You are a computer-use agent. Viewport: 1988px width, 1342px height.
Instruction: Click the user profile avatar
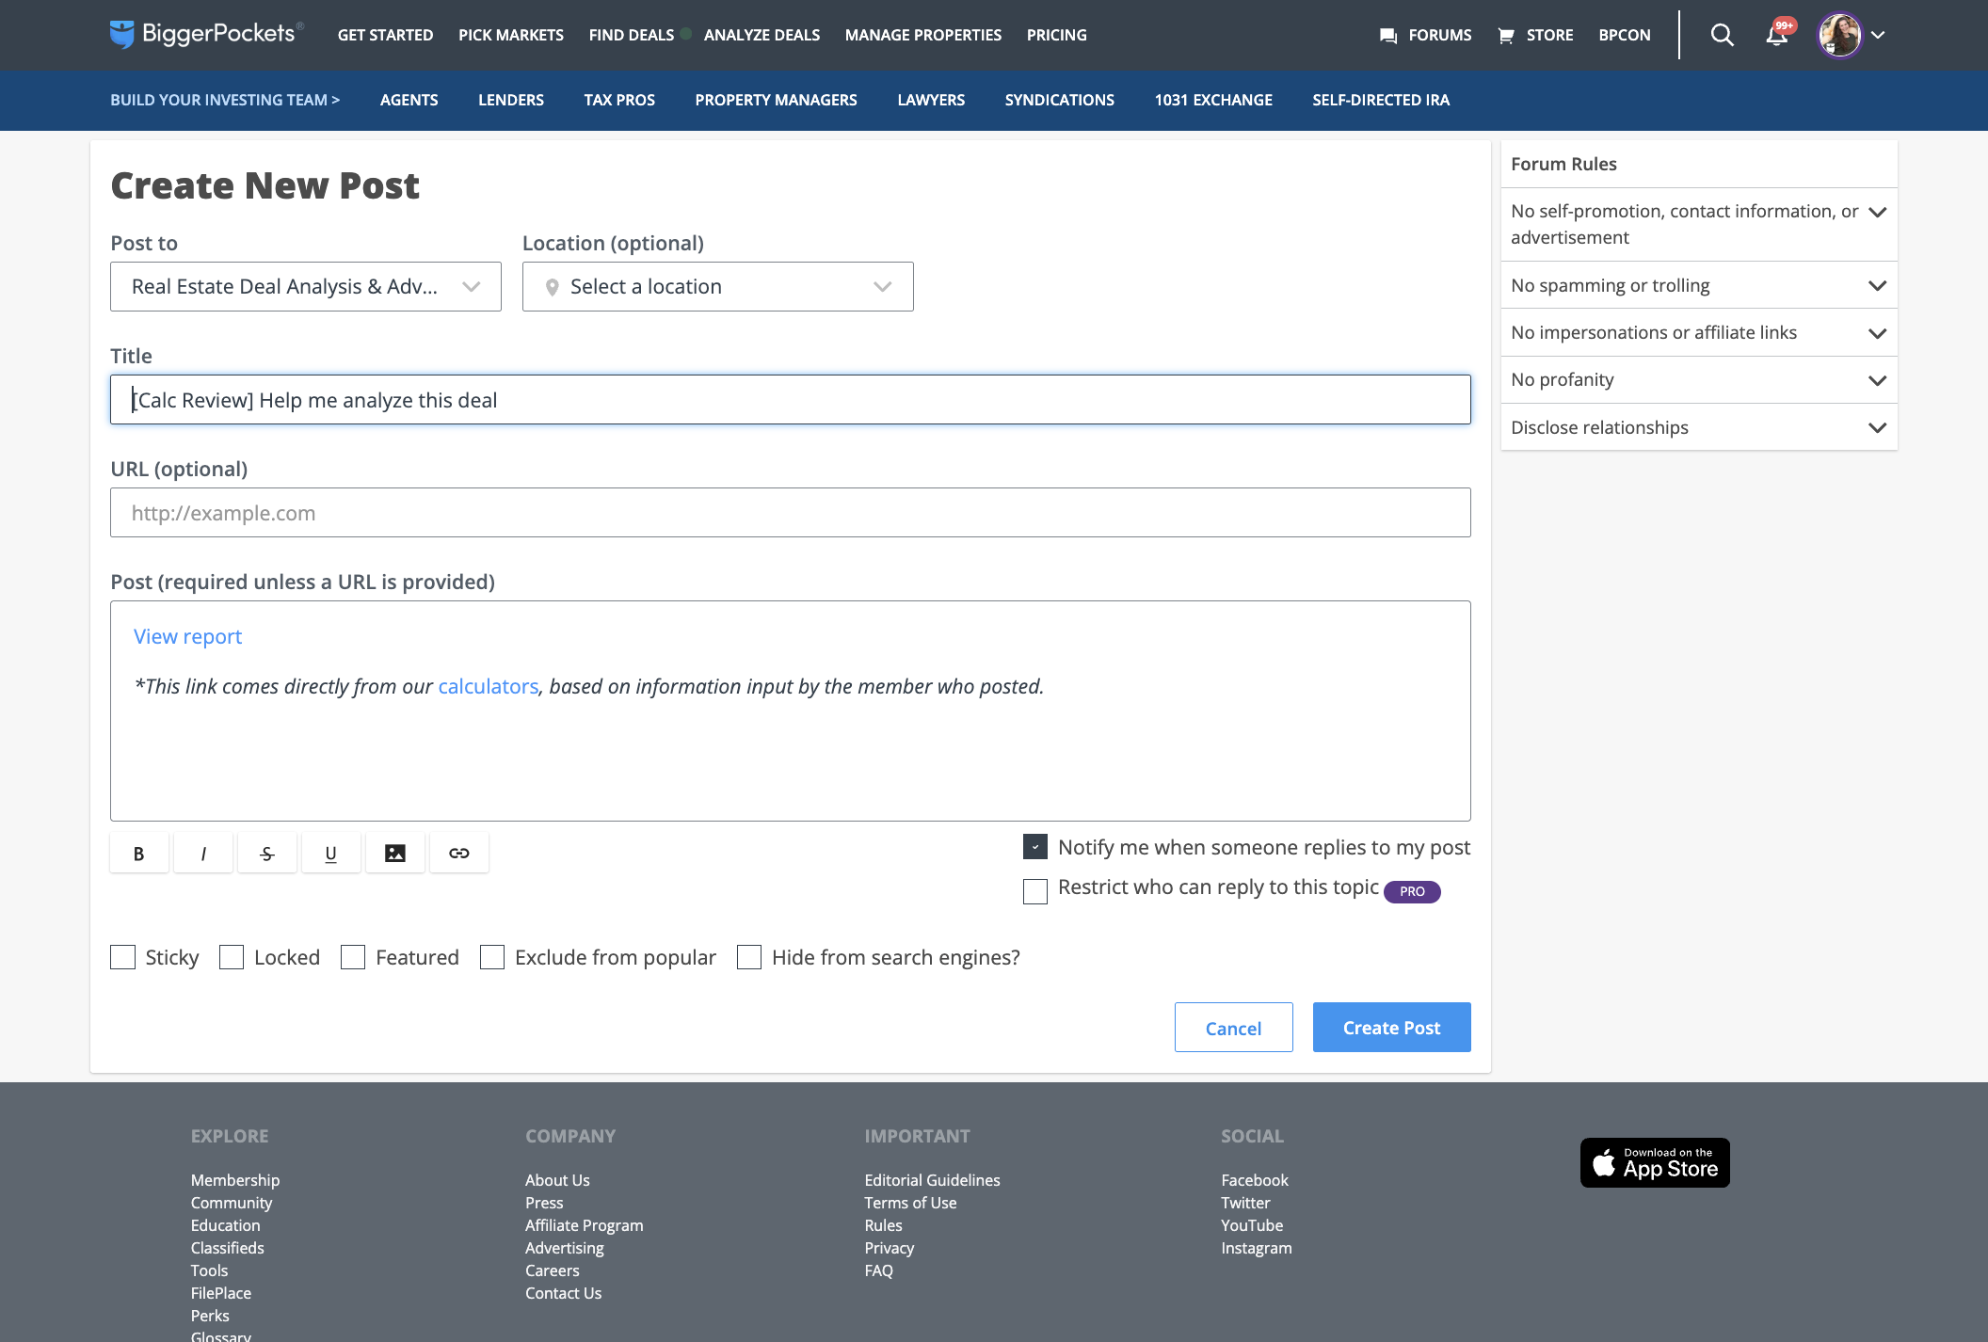point(1839,35)
